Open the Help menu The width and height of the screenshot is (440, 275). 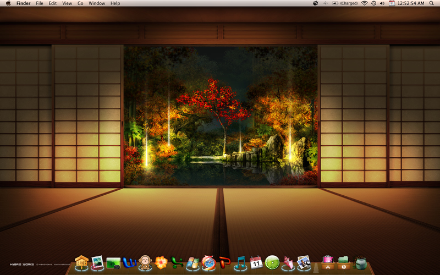pos(115,3)
